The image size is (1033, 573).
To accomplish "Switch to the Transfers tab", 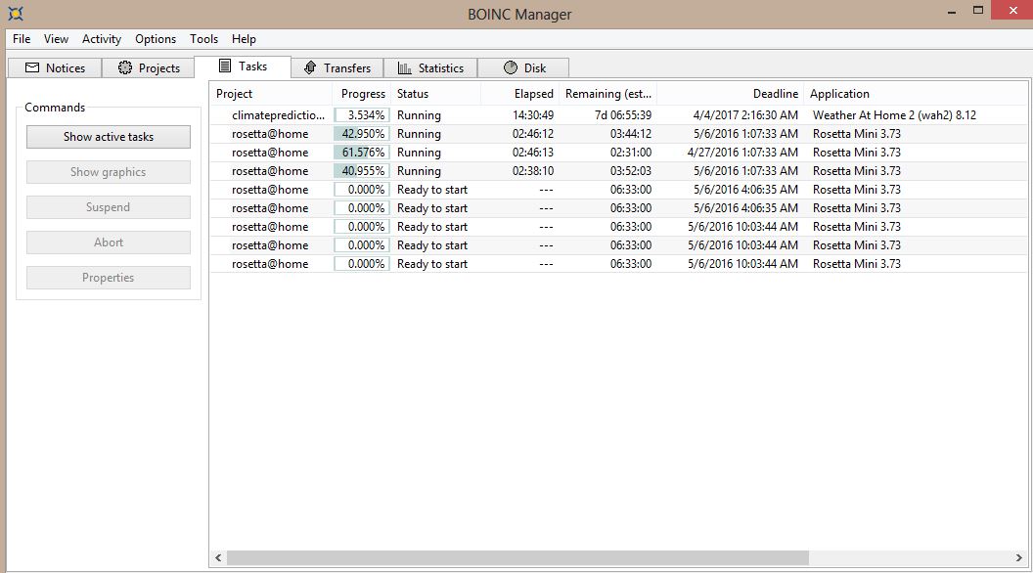I will coord(337,67).
